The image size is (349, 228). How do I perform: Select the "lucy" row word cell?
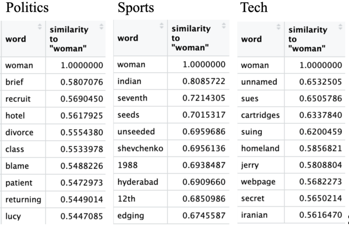tap(13, 216)
